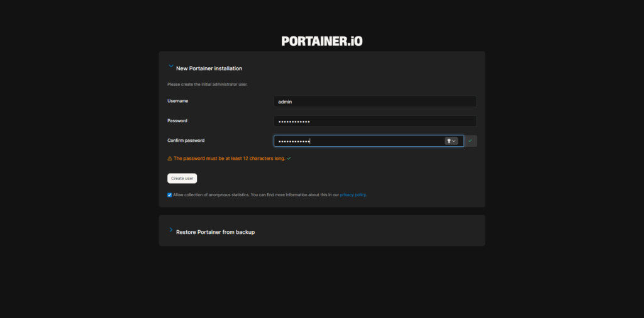Screen dimensions: 644x318
Task: Click the Portainer.io logo
Action: coord(322,41)
